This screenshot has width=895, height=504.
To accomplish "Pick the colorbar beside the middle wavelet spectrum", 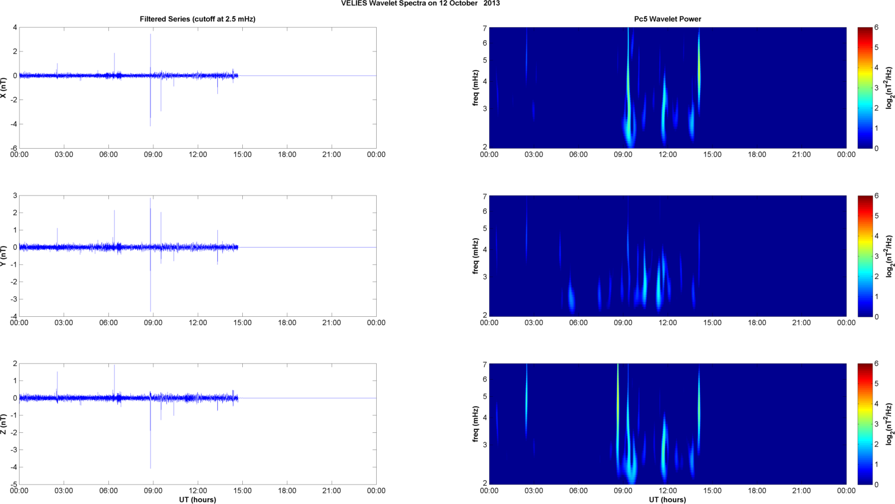I will 864,256.
